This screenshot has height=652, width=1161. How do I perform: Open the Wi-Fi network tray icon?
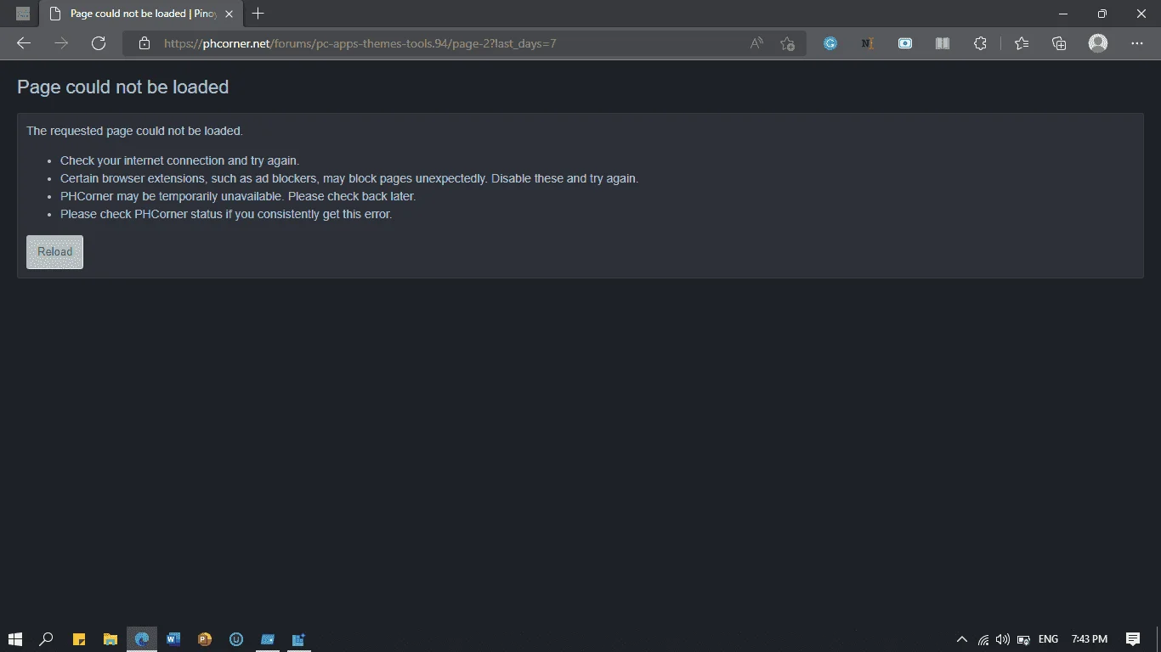click(983, 639)
